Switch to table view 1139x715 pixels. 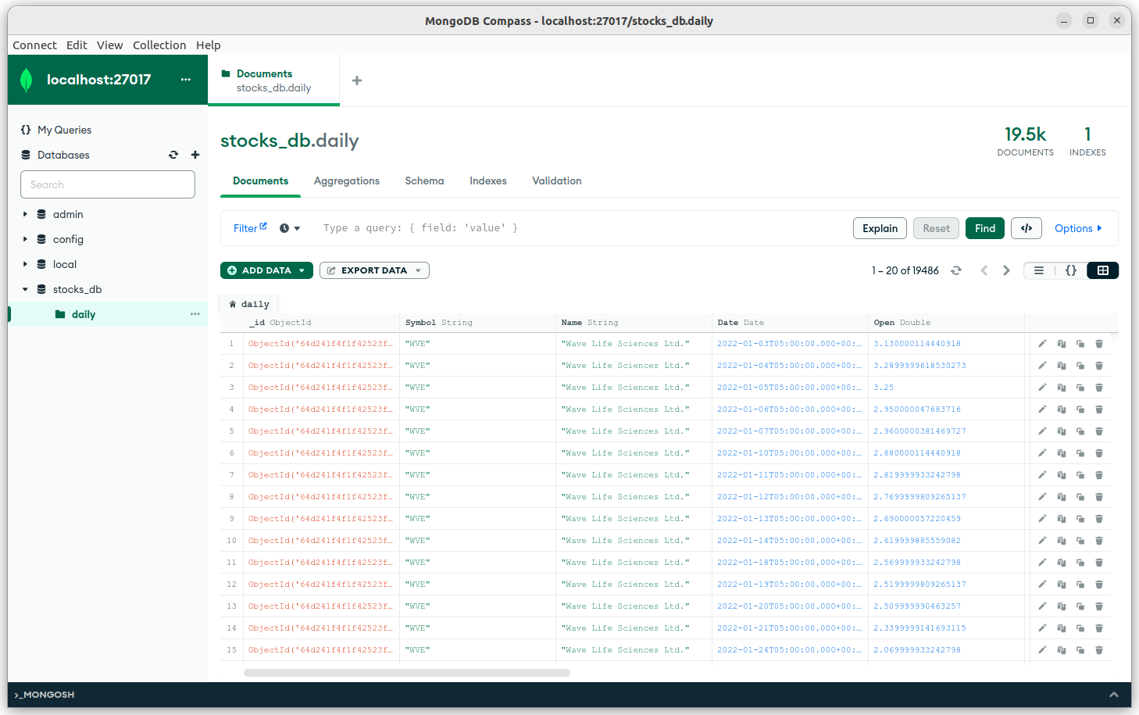click(1103, 270)
